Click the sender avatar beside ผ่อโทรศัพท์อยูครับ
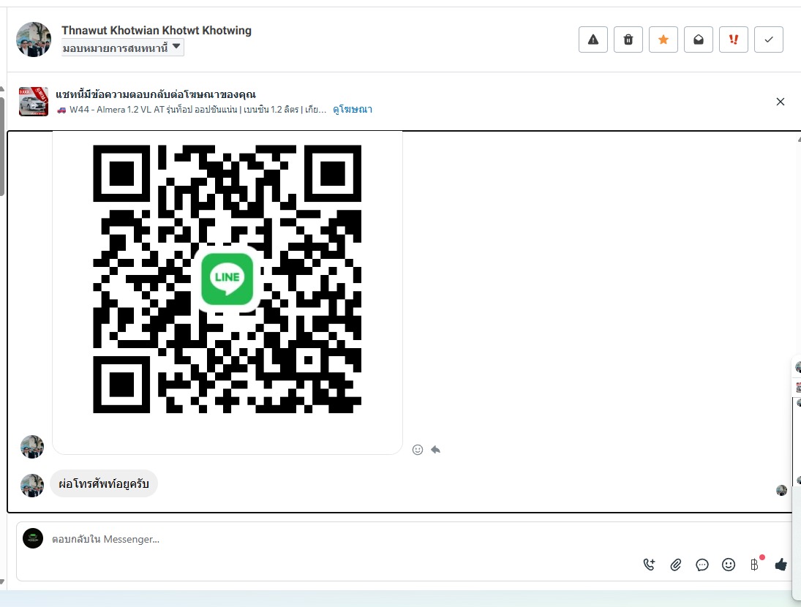Image resolution: width=801 pixels, height=607 pixels. coord(32,486)
